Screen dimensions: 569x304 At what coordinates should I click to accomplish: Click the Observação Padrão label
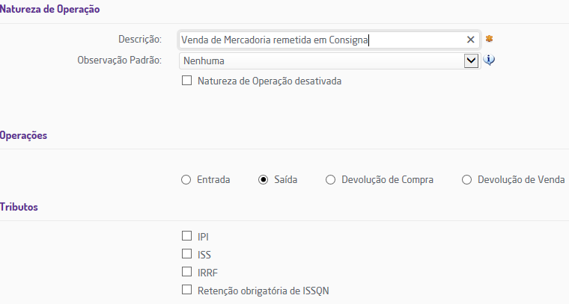click(120, 60)
